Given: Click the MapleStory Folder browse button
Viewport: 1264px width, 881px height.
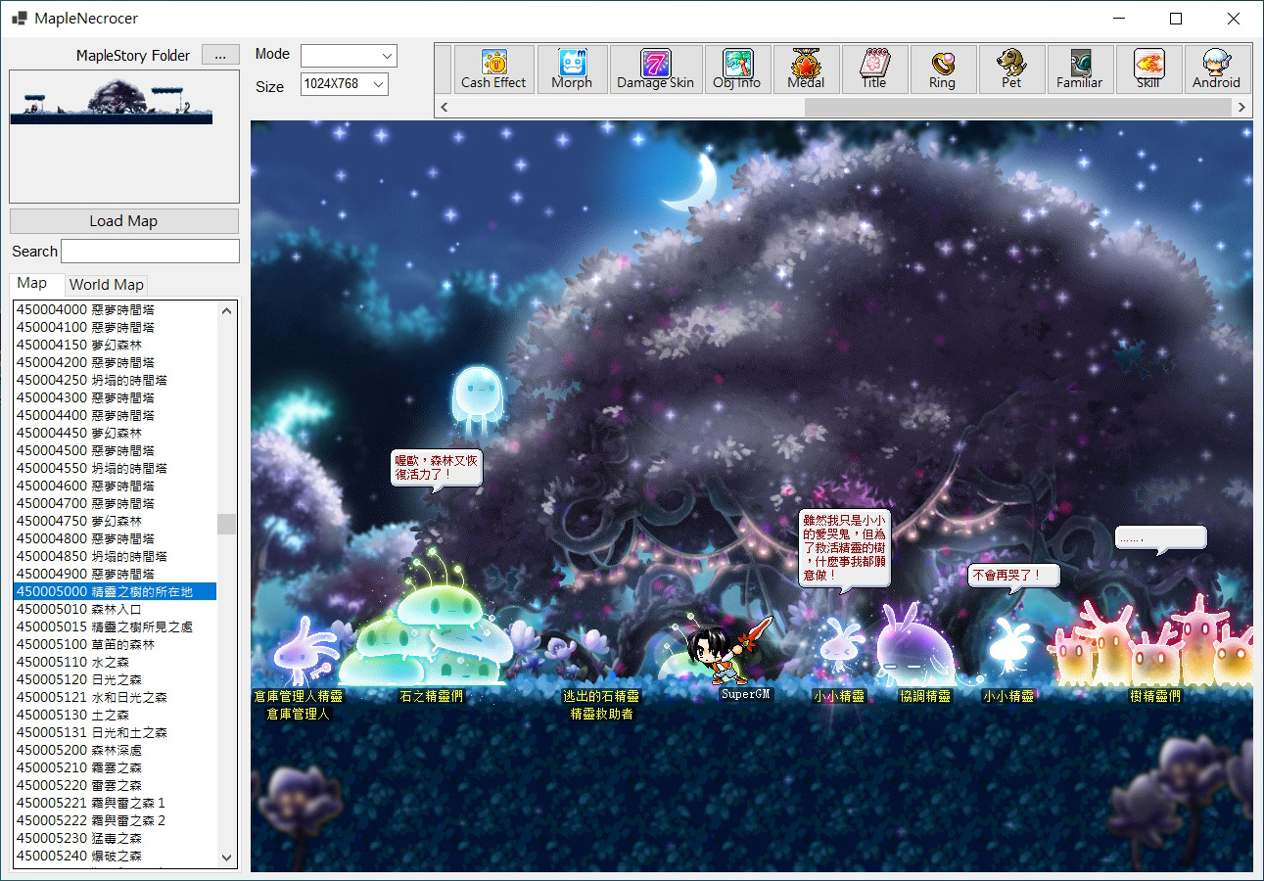Looking at the screenshot, I should coord(220,55).
